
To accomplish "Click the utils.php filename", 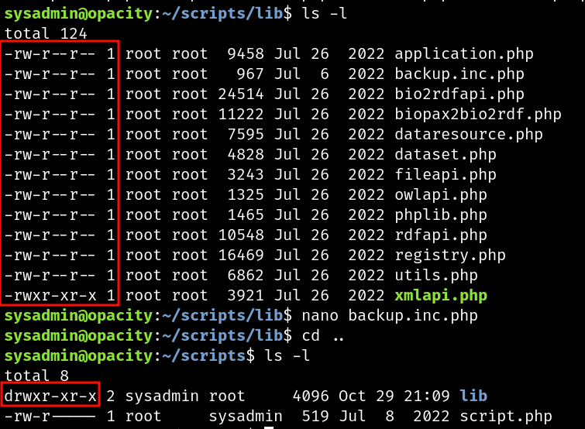I will tap(436, 276).
